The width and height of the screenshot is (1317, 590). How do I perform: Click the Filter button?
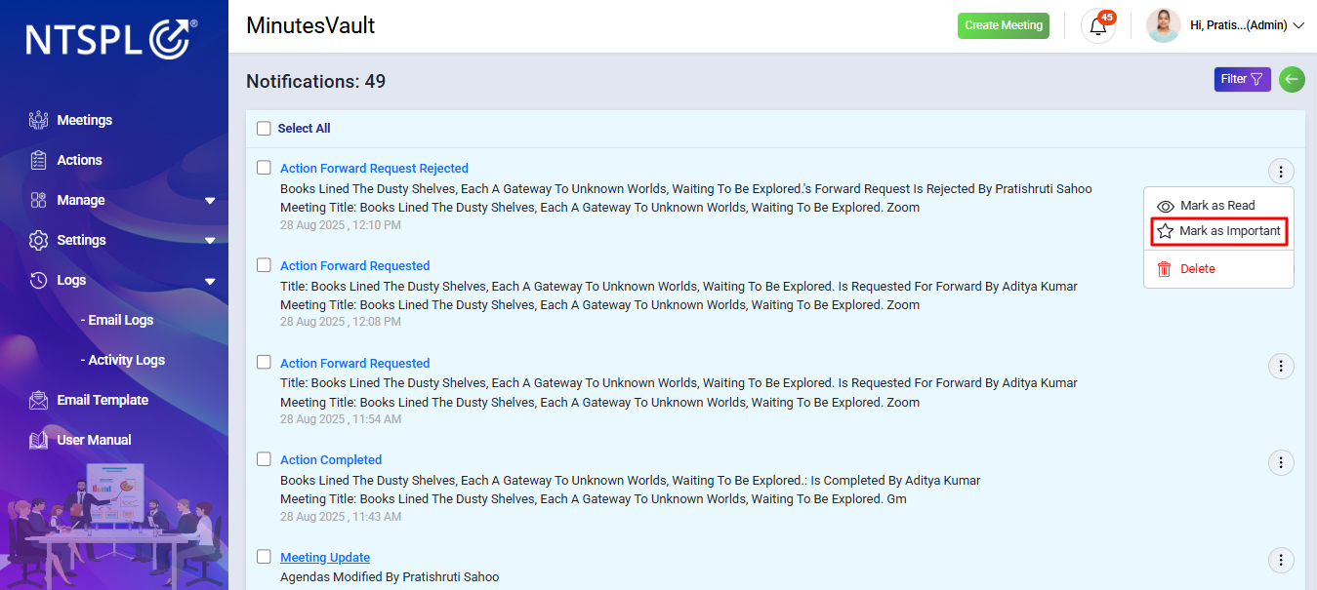(1242, 79)
